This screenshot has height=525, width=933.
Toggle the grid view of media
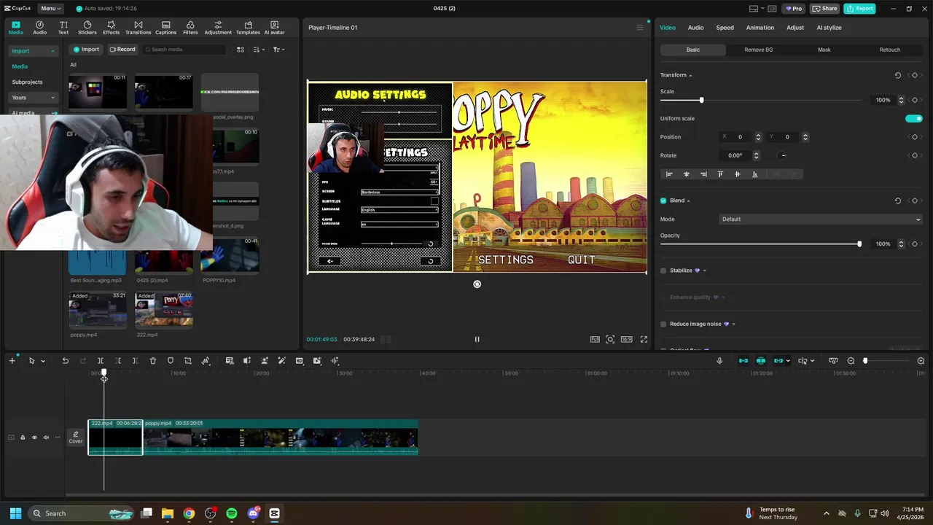click(x=241, y=50)
